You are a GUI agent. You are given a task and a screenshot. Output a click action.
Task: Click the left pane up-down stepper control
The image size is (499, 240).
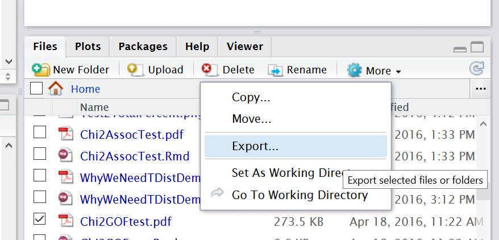[x=8, y=76]
